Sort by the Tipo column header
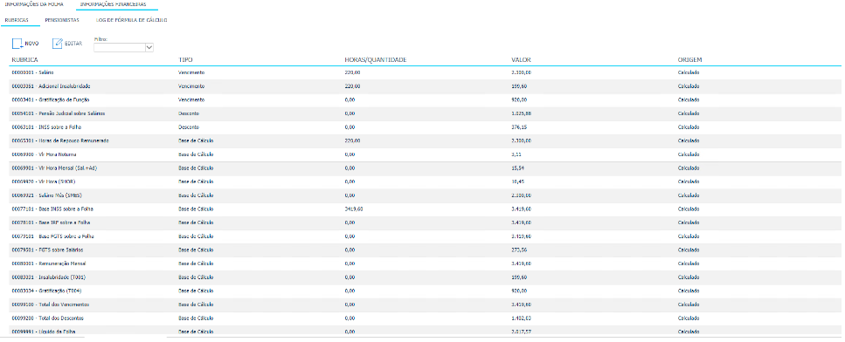This screenshot has width=845, height=342. [x=185, y=59]
